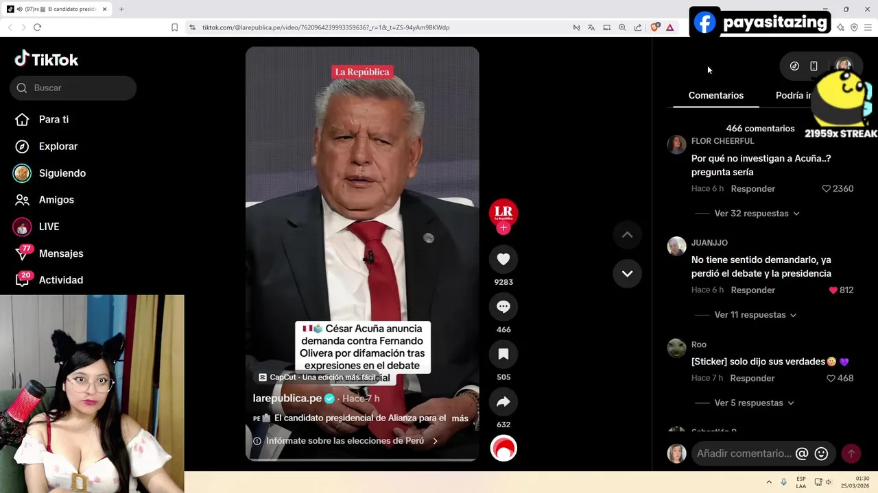Like FLOR CHEERFUL's comment

tap(827, 189)
